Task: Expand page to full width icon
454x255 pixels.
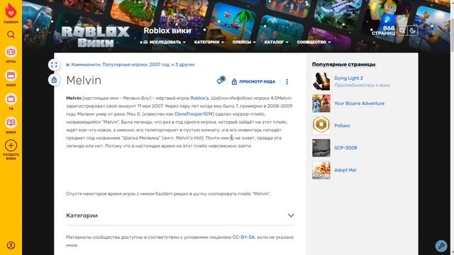Action: click(54, 64)
